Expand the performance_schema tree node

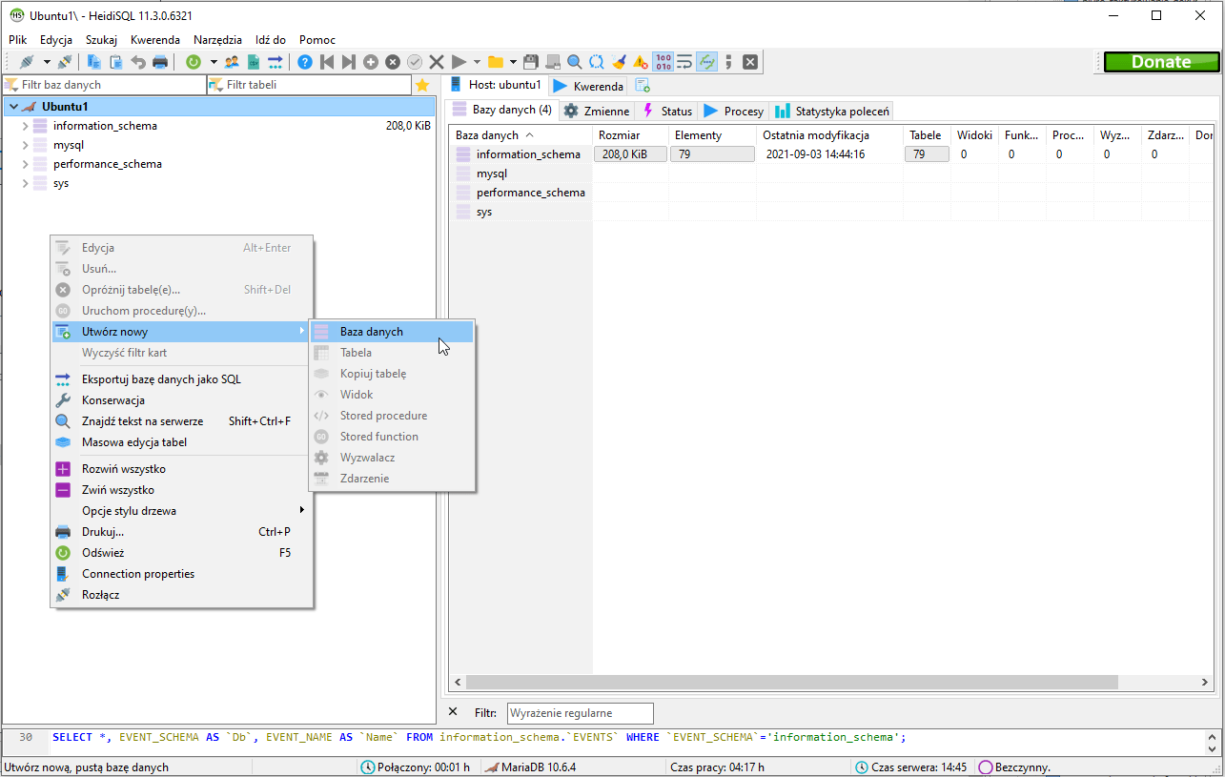[25, 164]
